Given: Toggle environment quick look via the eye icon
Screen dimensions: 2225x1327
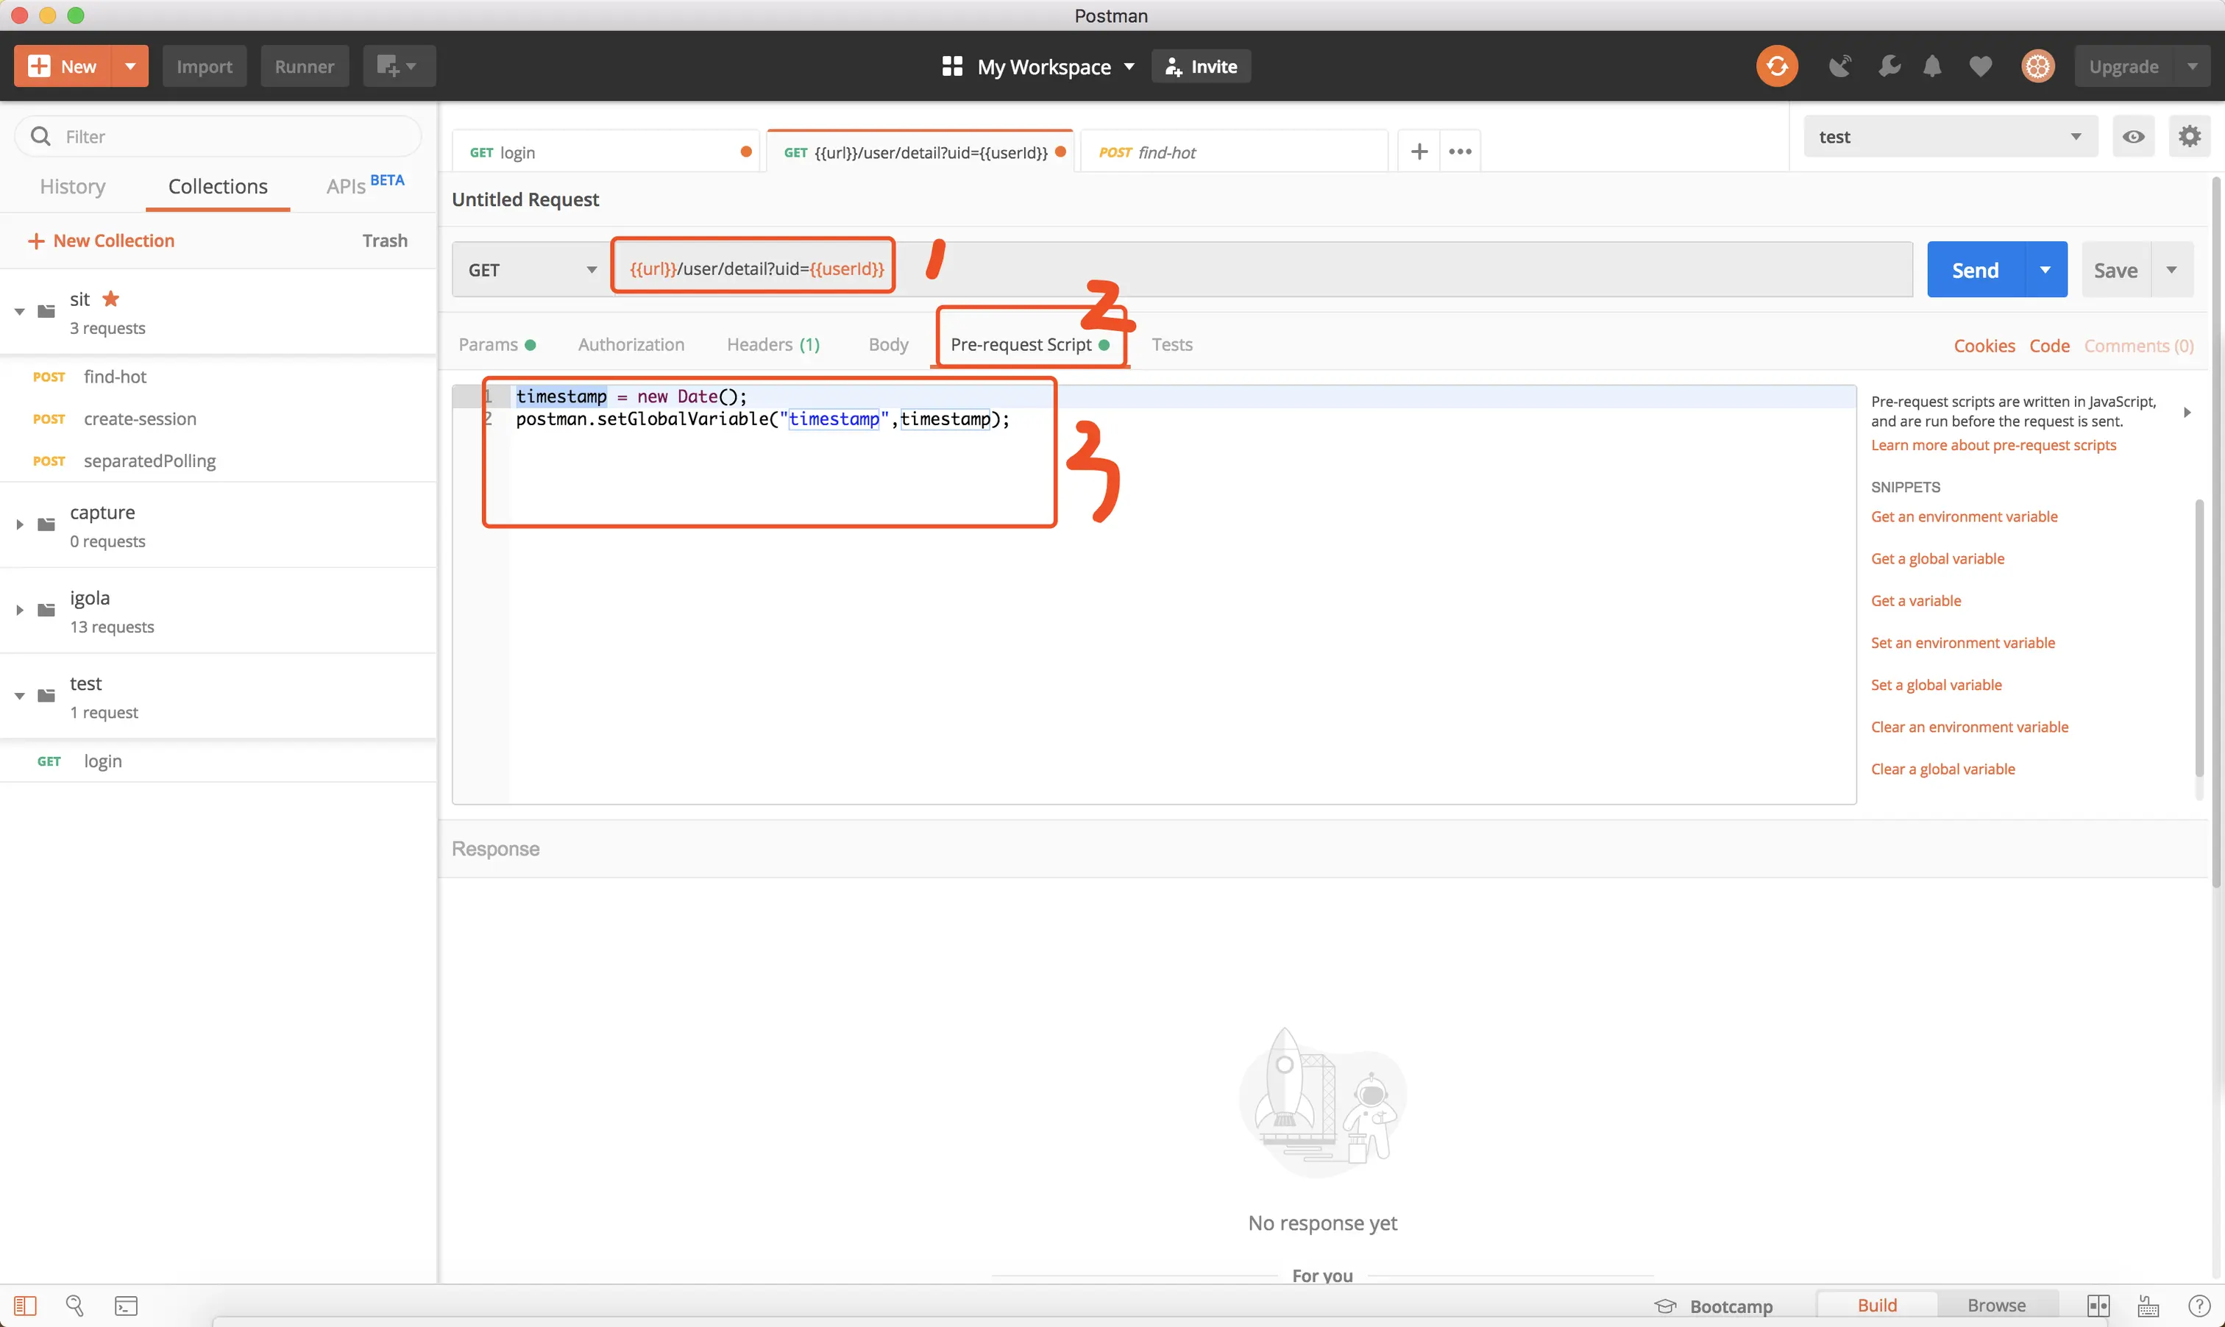Looking at the screenshot, I should pyautogui.click(x=2133, y=137).
